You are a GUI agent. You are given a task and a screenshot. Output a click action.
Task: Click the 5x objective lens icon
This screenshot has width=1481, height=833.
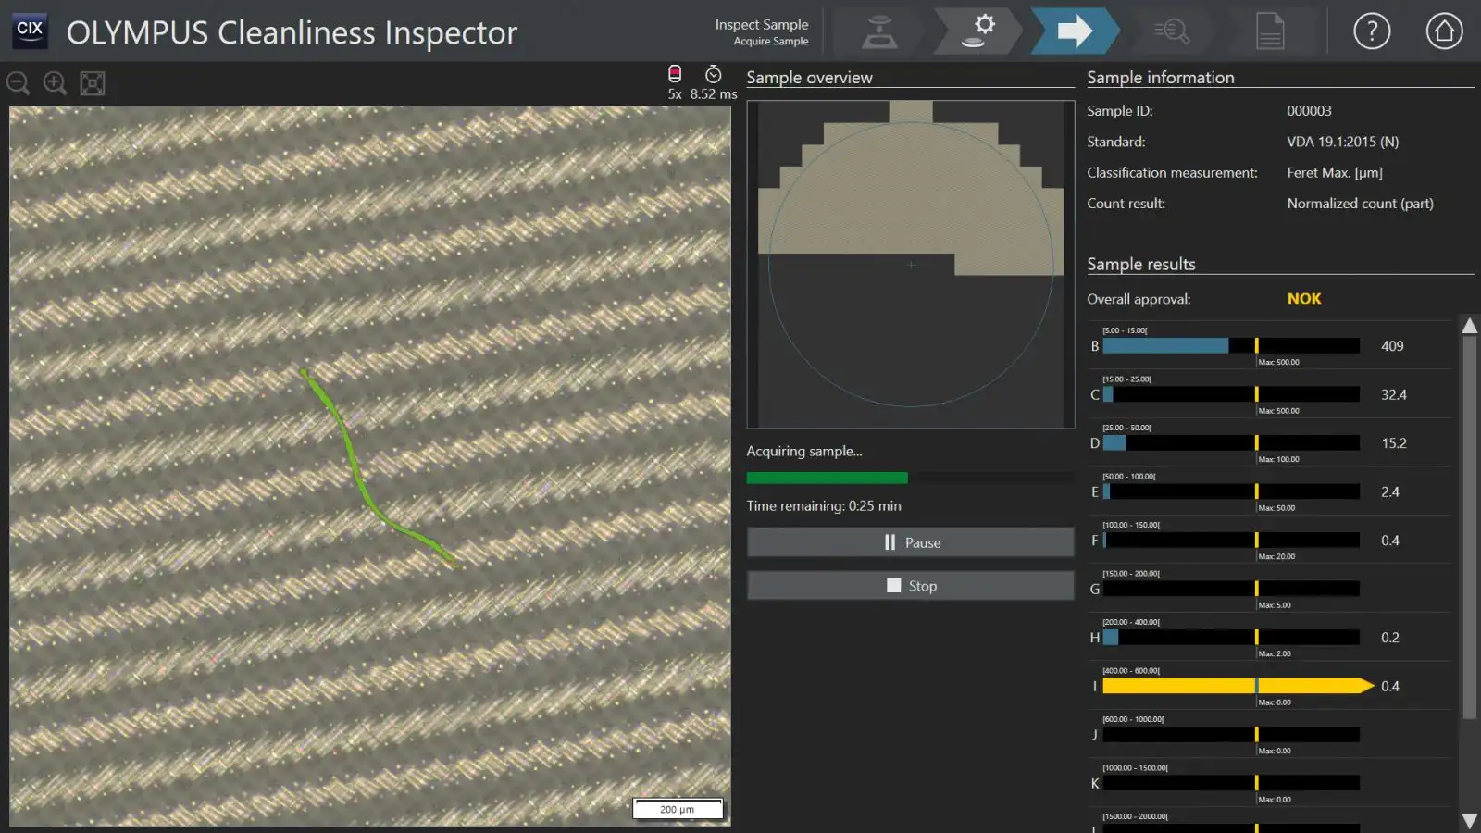tap(675, 74)
